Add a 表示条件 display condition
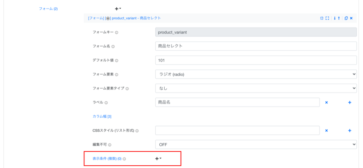This screenshot has width=363, height=168. coord(158,159)
